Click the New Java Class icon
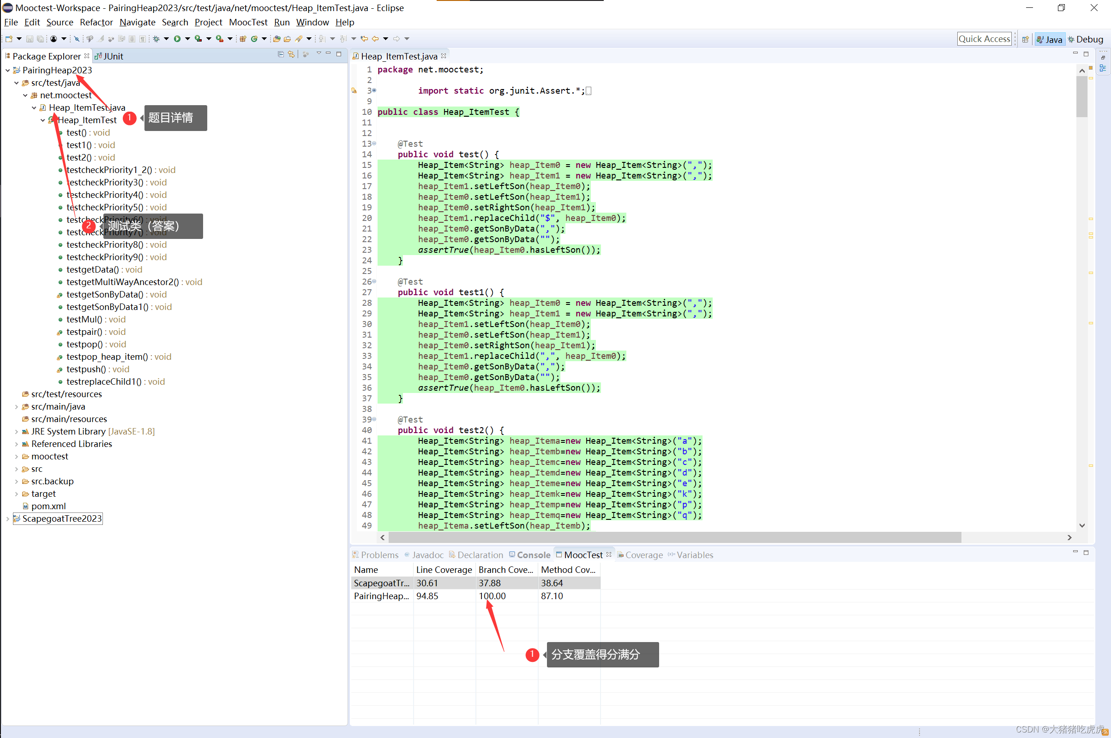The height and width of the screenshot is (738, 1111). coord(254,39)
